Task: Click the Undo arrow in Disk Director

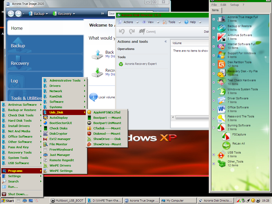Action: coord(122,31)
